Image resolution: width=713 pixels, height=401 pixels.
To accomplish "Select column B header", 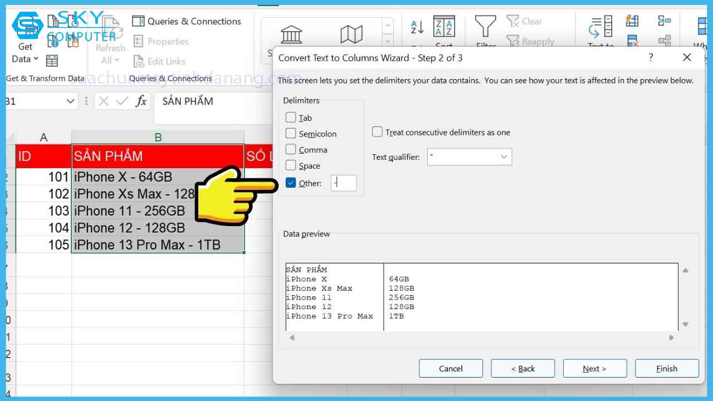I will pos(158,138).
